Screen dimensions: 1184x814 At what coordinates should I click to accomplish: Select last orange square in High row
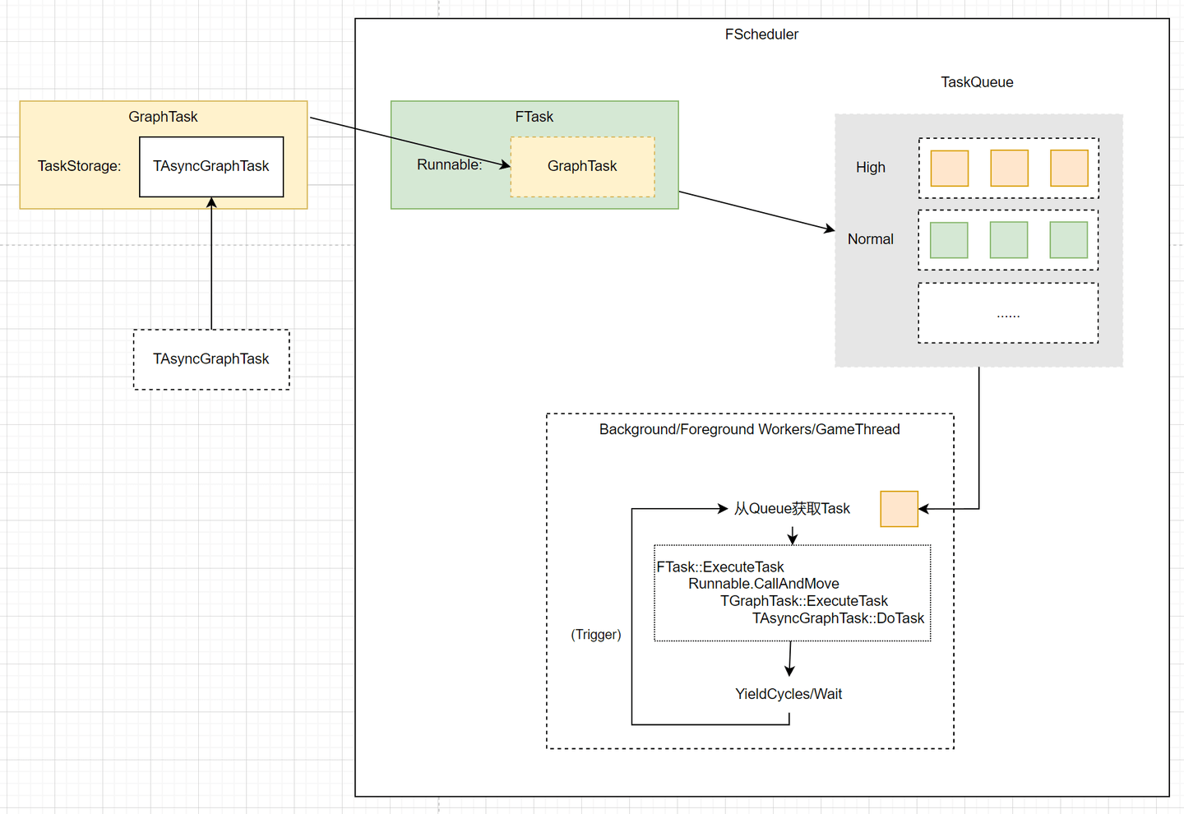click(1069, 168)
